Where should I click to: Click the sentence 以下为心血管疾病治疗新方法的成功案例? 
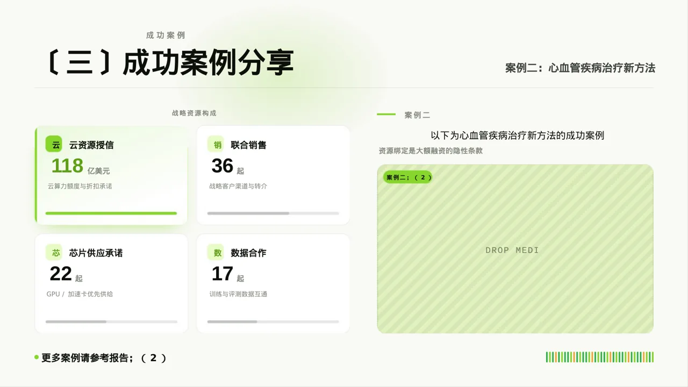click(518, 135)
